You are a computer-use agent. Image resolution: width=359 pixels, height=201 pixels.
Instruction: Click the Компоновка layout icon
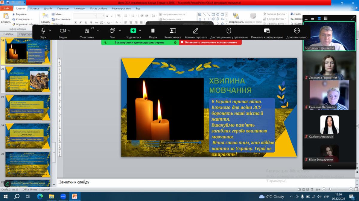coord(173,31)
